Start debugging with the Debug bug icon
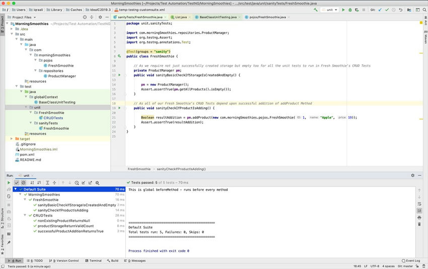The width and height of the screenshot is (428, 269). [350, 10]
